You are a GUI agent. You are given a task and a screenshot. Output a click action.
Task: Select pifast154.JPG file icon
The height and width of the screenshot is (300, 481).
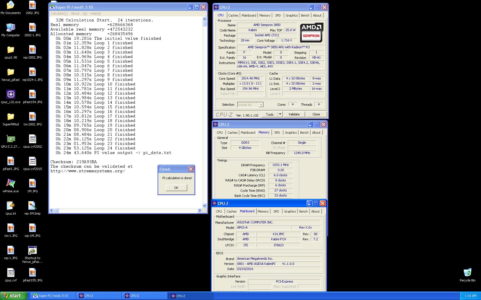point(32,97)
